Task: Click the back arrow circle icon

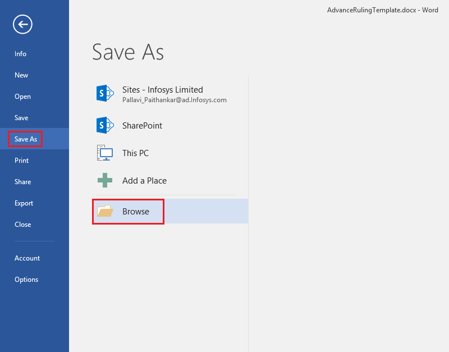Action: coord(22,24)
